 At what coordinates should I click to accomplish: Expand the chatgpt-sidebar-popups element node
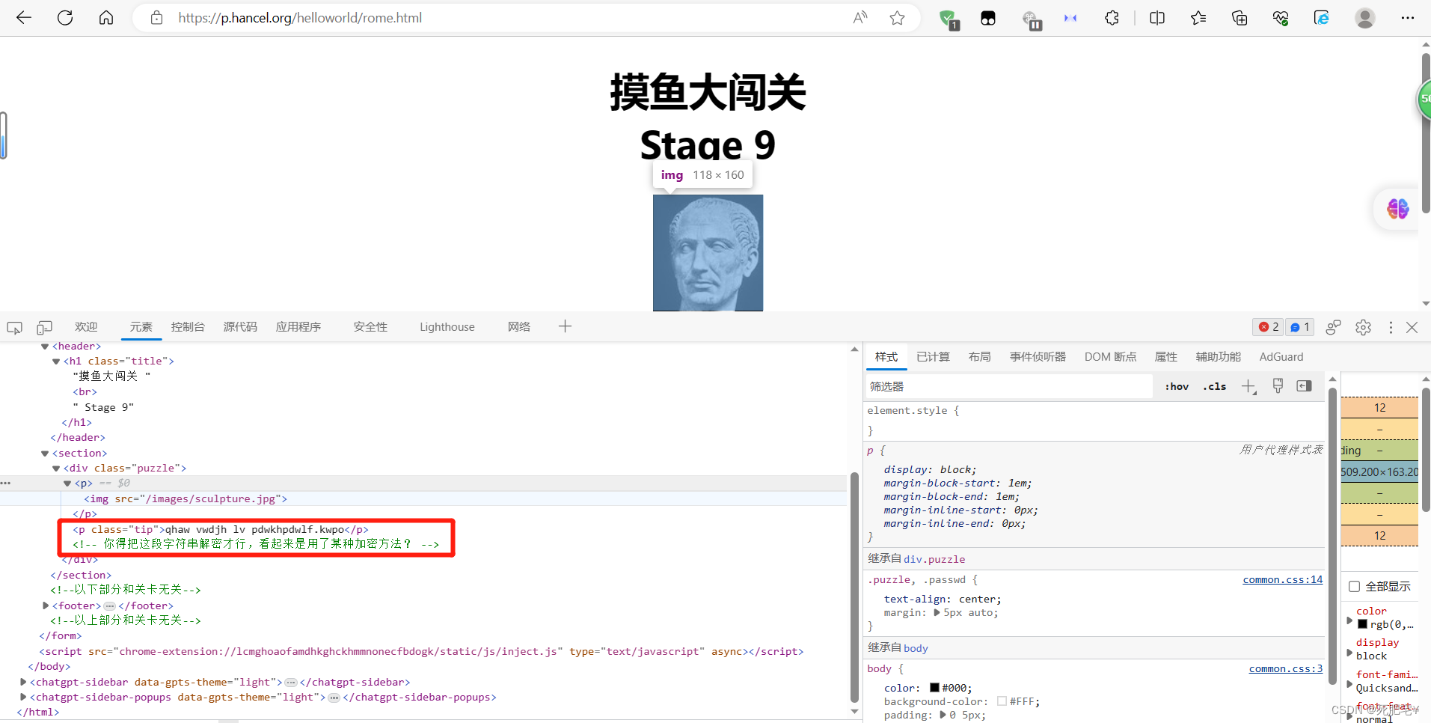point(23,697)
